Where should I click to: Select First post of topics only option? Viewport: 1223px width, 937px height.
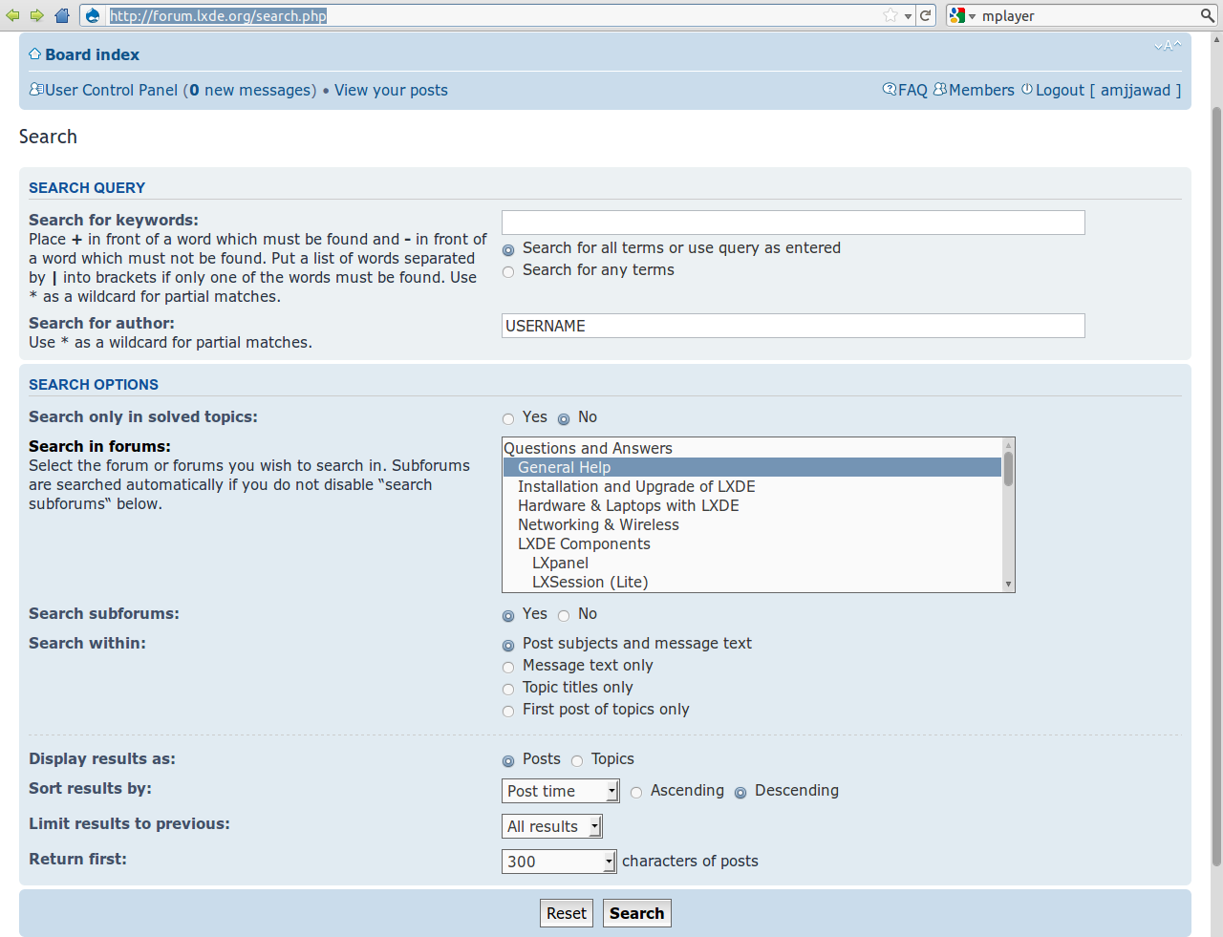[x=508, y=712]
